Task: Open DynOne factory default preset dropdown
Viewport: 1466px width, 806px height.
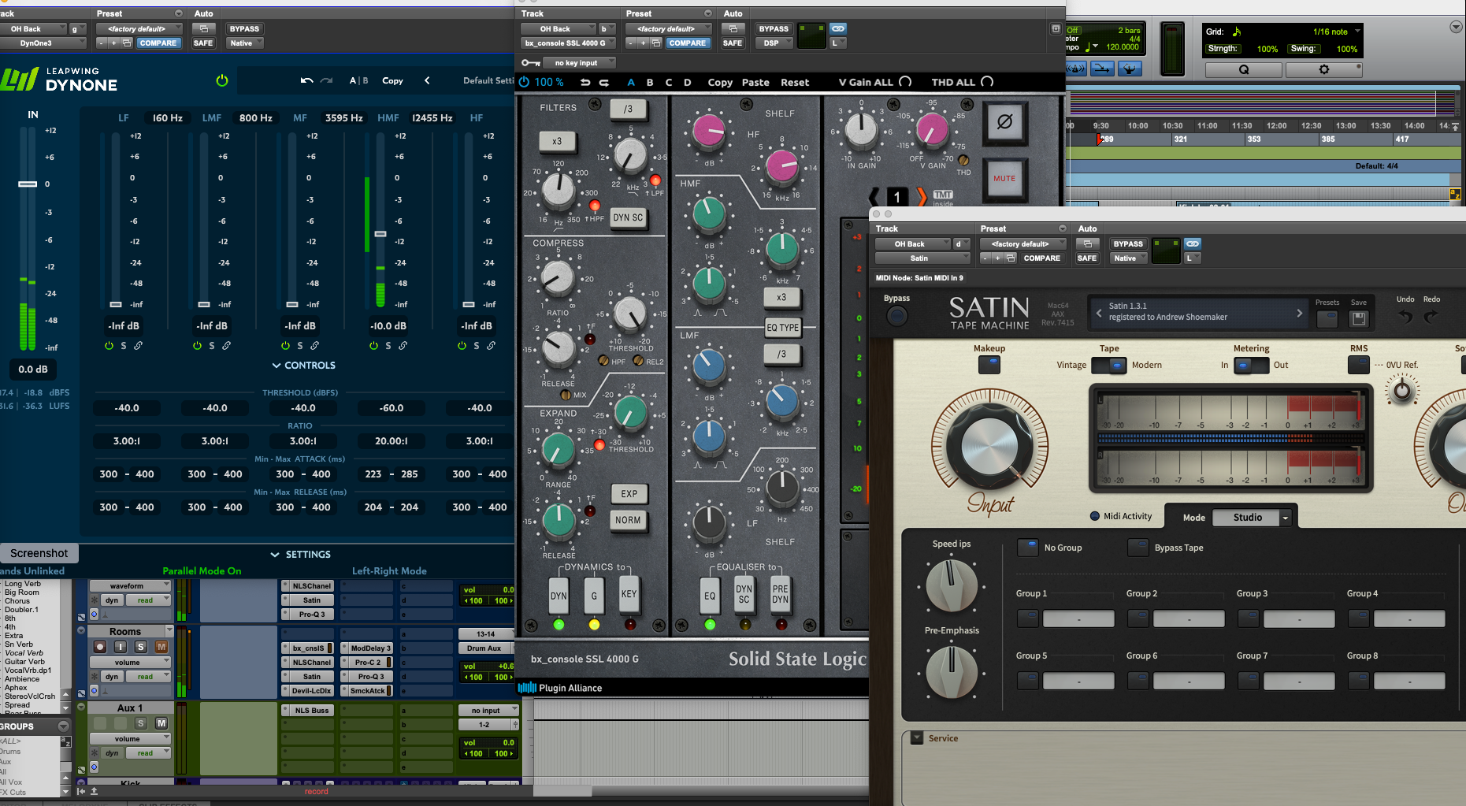Action: coord(139,28)
